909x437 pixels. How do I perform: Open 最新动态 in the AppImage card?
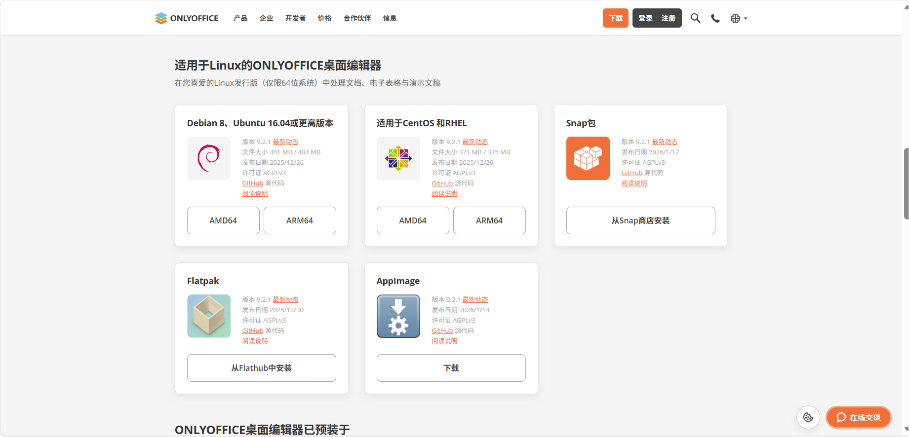pos(475,300)
